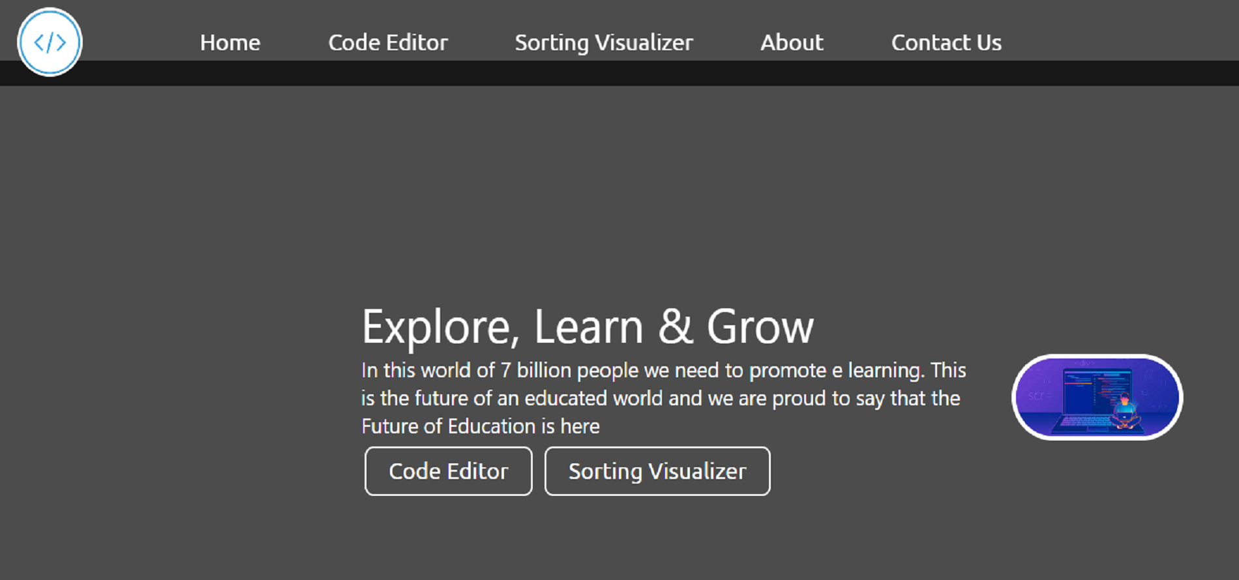1239x580 pixels.
Task: Click the ampersand in the hero heading
Action: 675,326
